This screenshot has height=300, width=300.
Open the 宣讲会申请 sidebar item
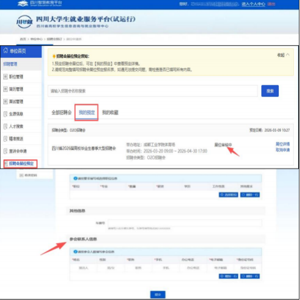click(18, 151)
